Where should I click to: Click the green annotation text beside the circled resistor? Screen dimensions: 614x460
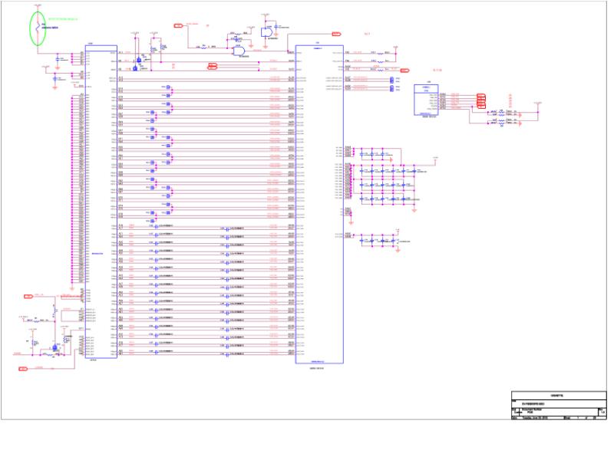tap(63, 18)
